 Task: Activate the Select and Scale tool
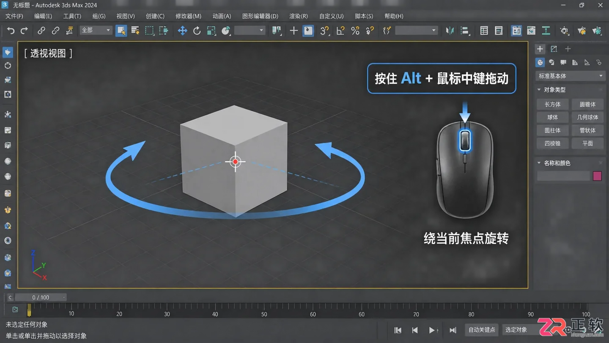(x=211, y=30)
